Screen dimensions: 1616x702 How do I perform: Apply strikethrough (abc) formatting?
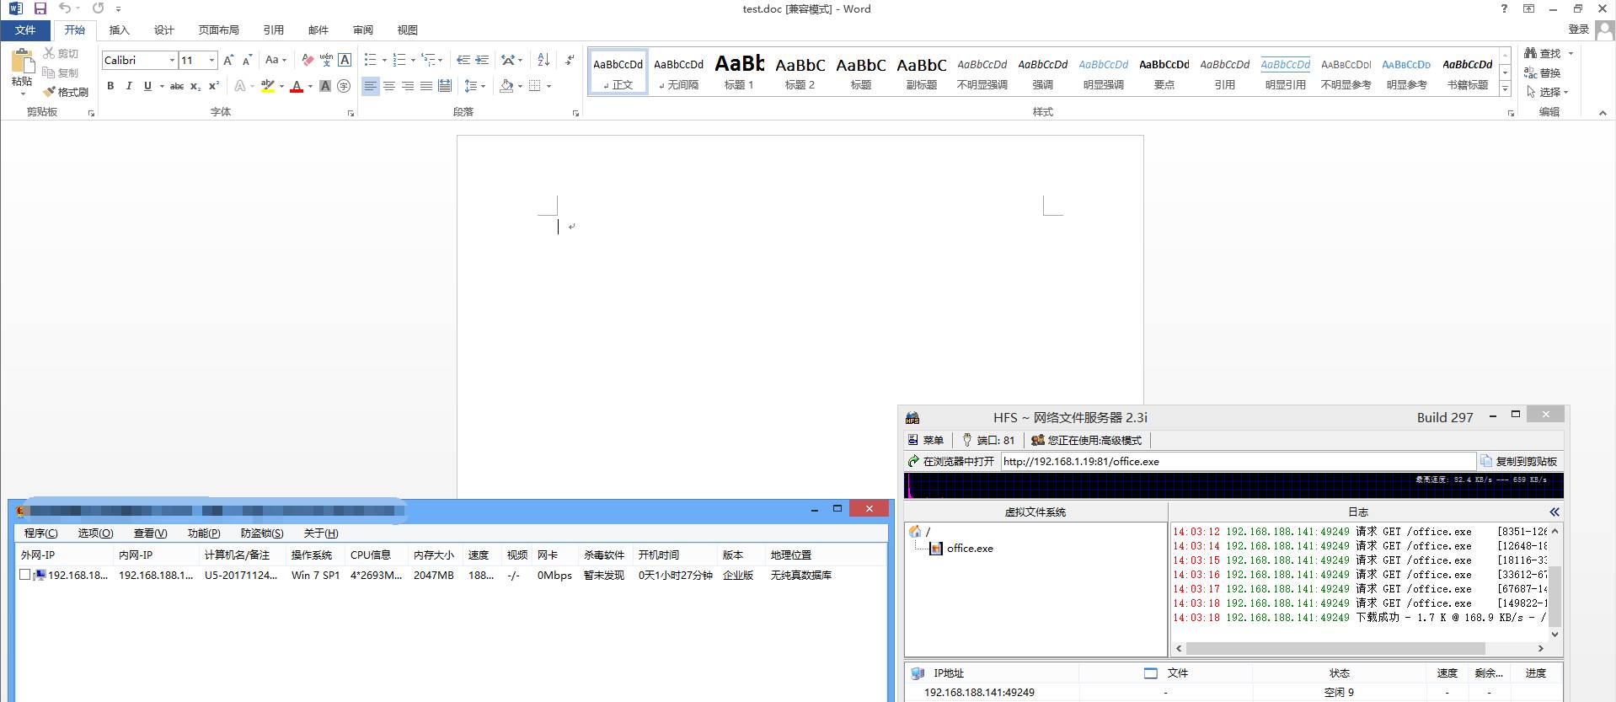(177, 86)
